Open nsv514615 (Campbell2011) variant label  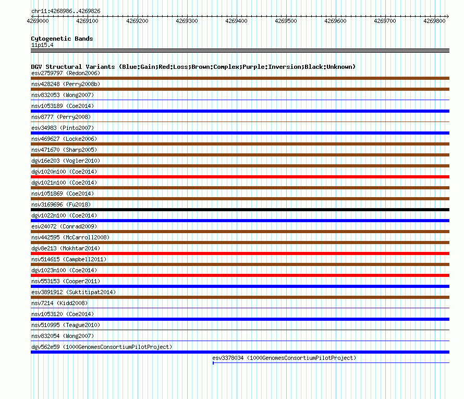[69, 259]
